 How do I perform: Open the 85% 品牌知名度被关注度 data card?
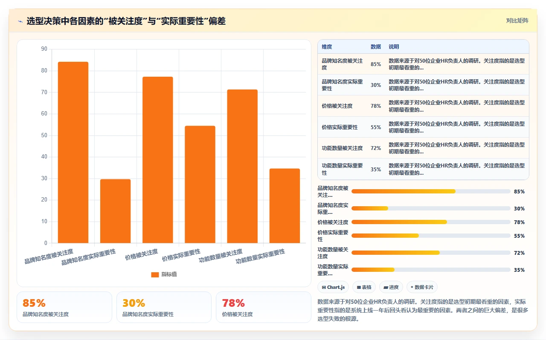(64, 307)
